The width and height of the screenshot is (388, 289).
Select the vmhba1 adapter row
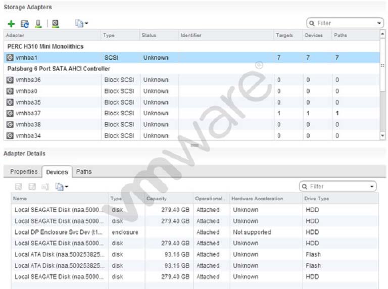coord(192,58)
